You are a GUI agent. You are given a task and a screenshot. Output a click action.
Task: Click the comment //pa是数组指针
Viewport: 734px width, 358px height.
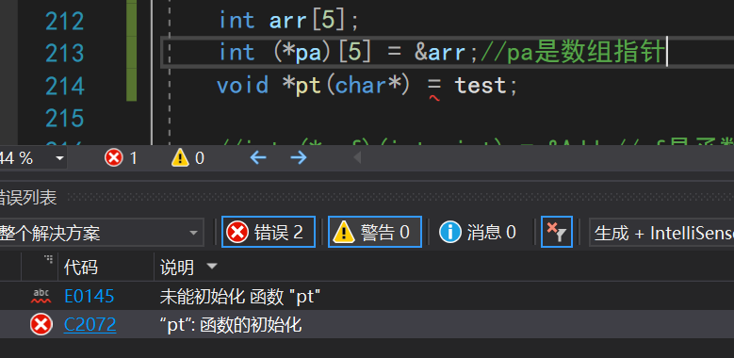tap(573, 53)
